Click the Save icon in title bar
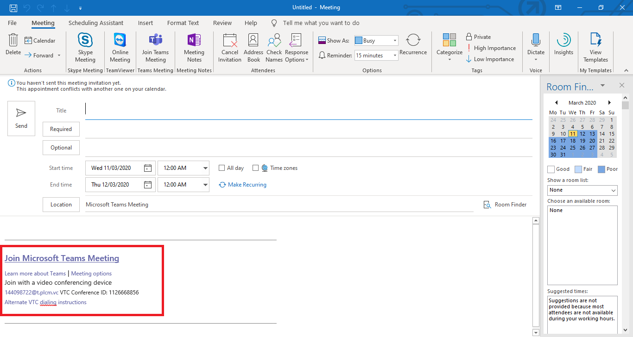This screenshot has width=633, height=337. pyautogui.click(x=13, y=8)
